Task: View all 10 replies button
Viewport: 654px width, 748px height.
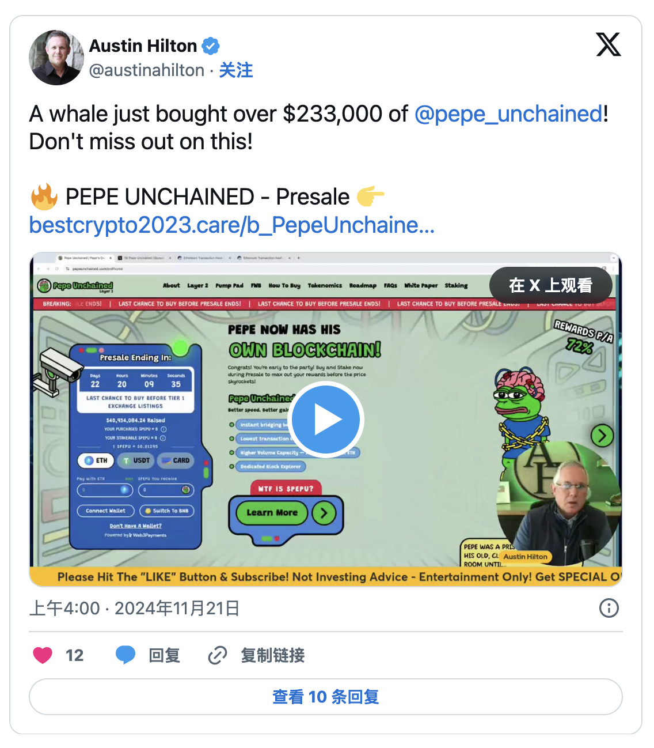Action: (x=326, y=697)
